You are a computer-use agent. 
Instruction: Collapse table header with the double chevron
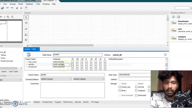click(x=165, y=55)
